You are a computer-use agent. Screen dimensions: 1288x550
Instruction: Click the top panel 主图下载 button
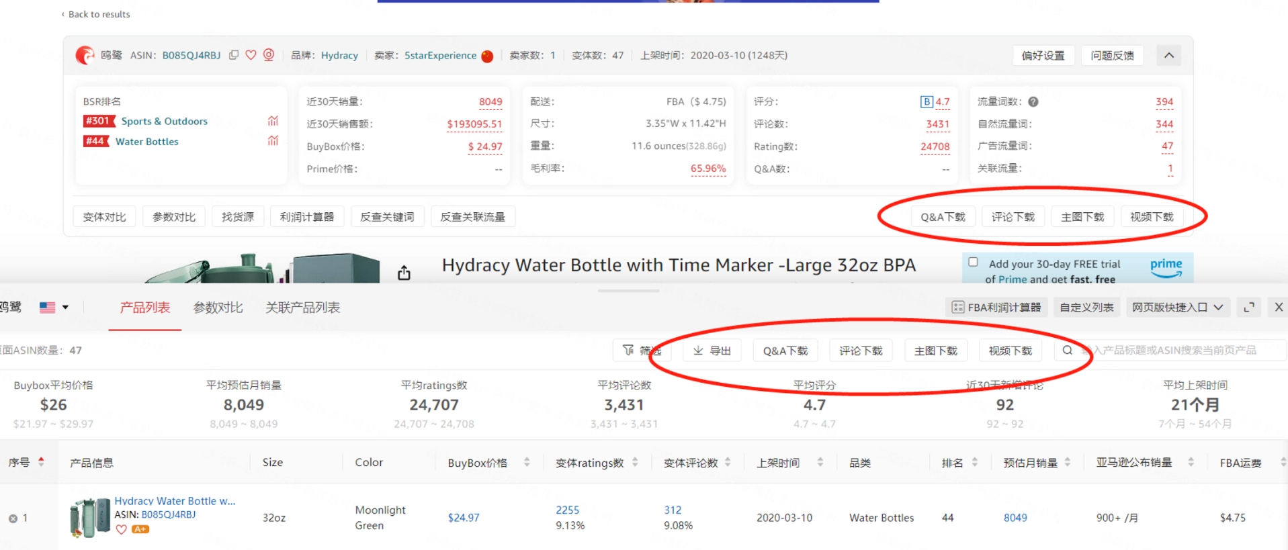[1082, 217]
